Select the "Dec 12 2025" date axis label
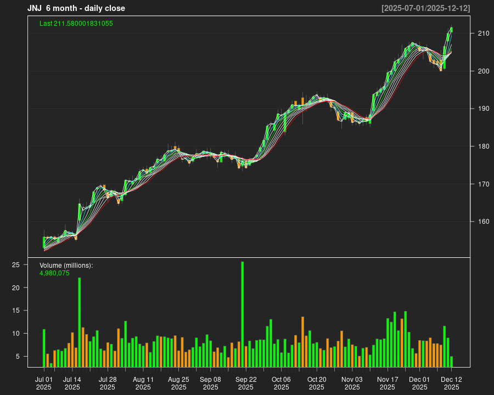 [451, 383]
